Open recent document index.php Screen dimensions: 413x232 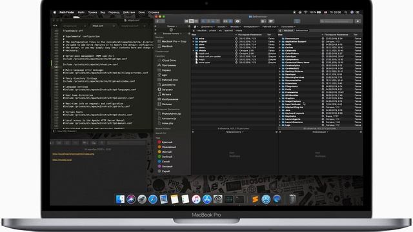[165, 123]
